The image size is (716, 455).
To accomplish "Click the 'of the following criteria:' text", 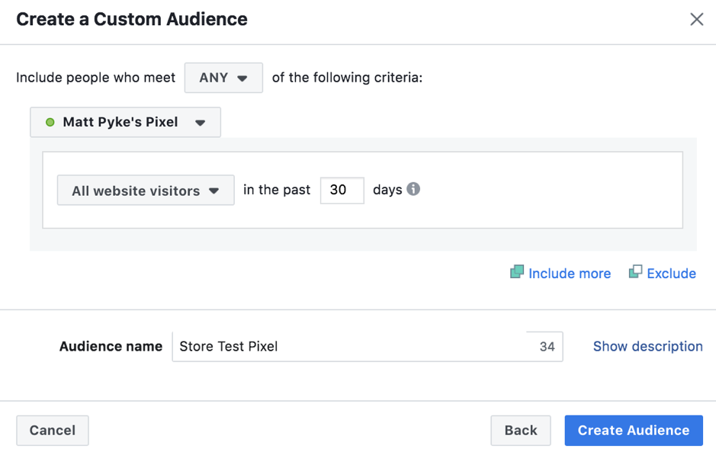I will coord(347,78).
